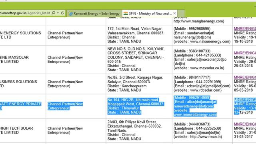Click 'website : www.maxsolar.co.in' text
The image size is (256, 144).
click(199, 68)
